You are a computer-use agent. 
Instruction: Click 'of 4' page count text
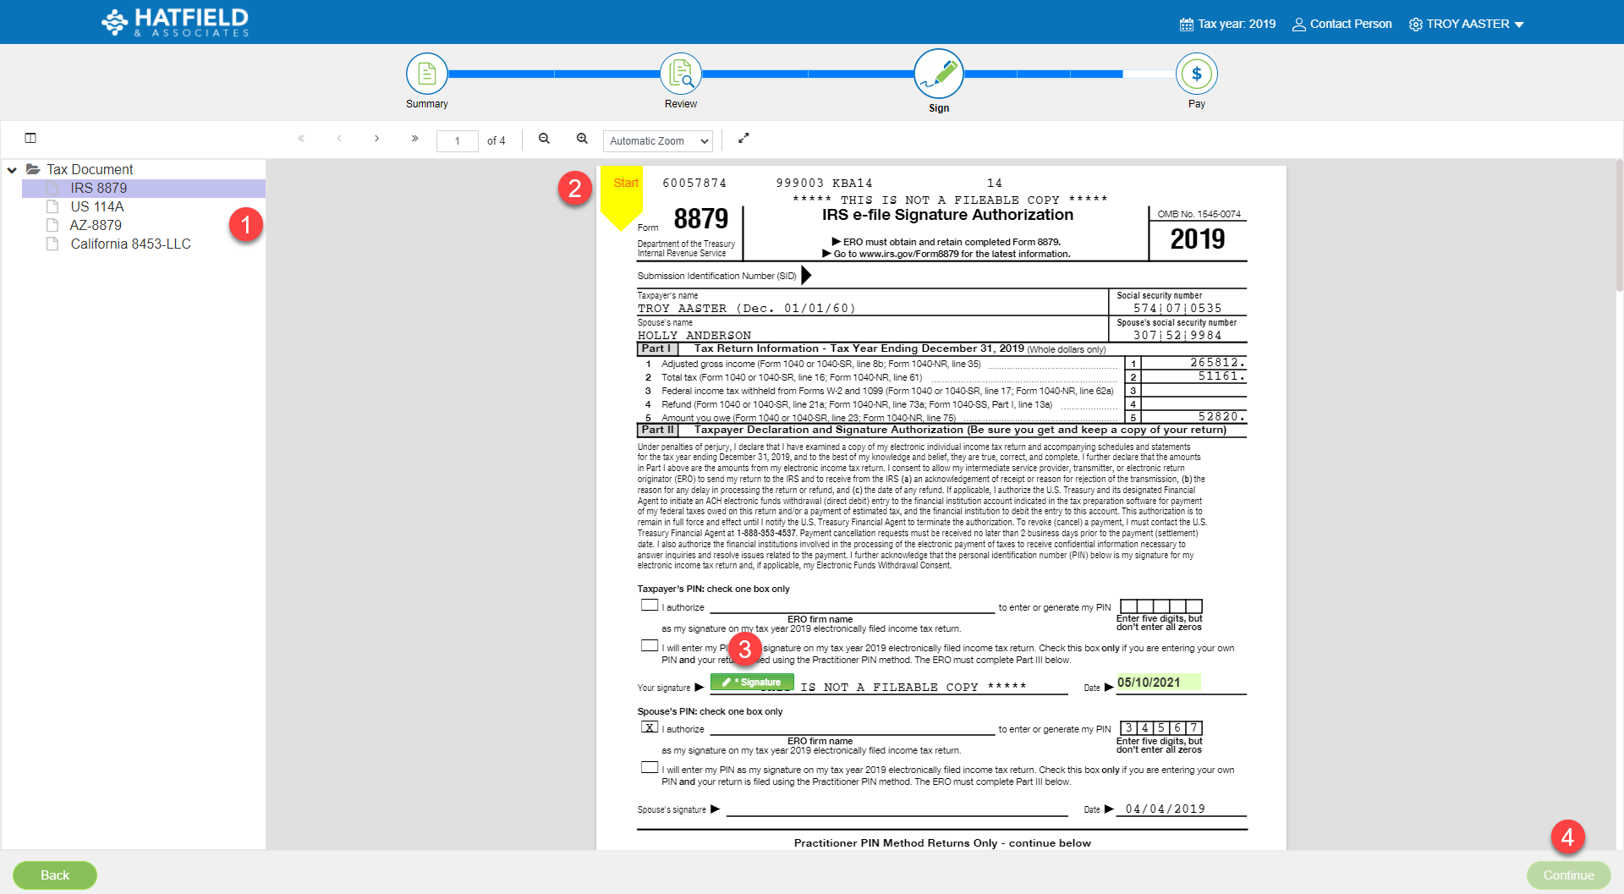tap(496, 141)
